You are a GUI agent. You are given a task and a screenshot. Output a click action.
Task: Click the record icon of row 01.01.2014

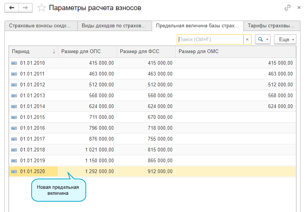pos(14,107)
